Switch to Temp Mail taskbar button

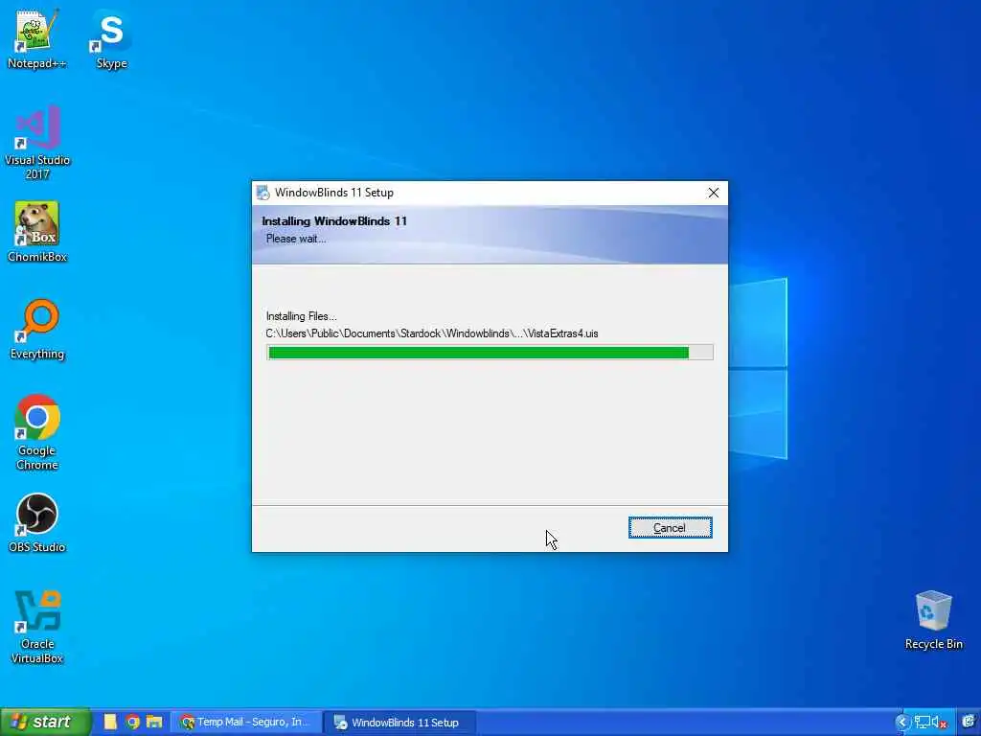(x=246, y=723)
